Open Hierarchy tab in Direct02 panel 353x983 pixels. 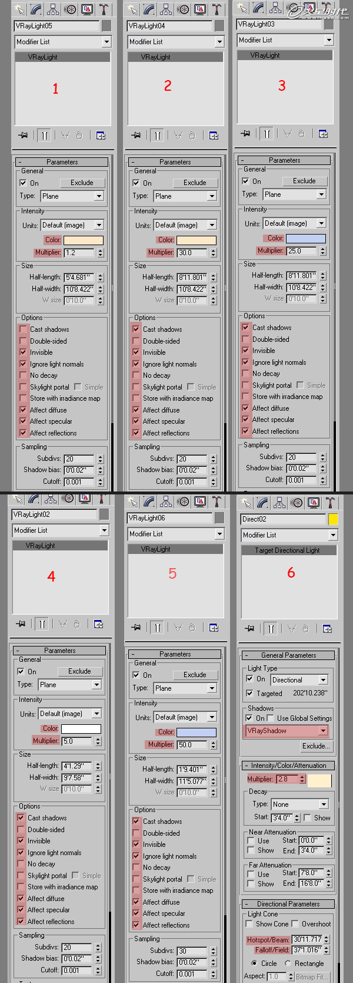click(x=280, y=503)
